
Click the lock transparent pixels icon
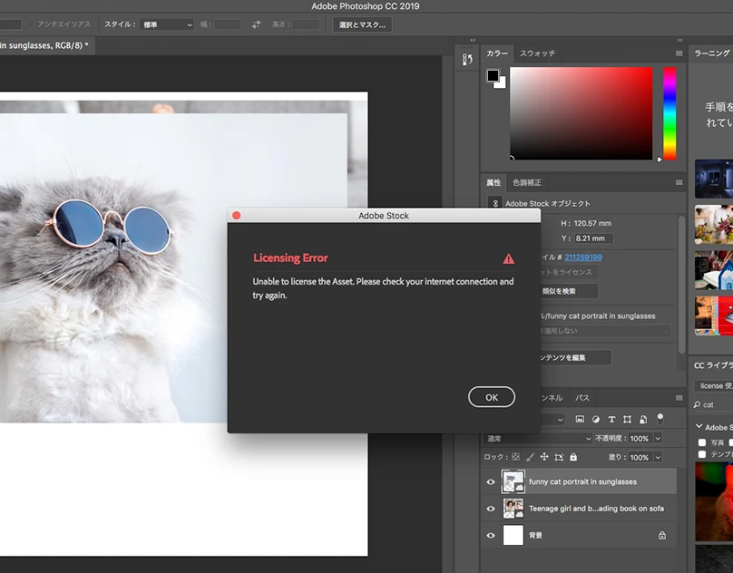(x=515, y=458)
